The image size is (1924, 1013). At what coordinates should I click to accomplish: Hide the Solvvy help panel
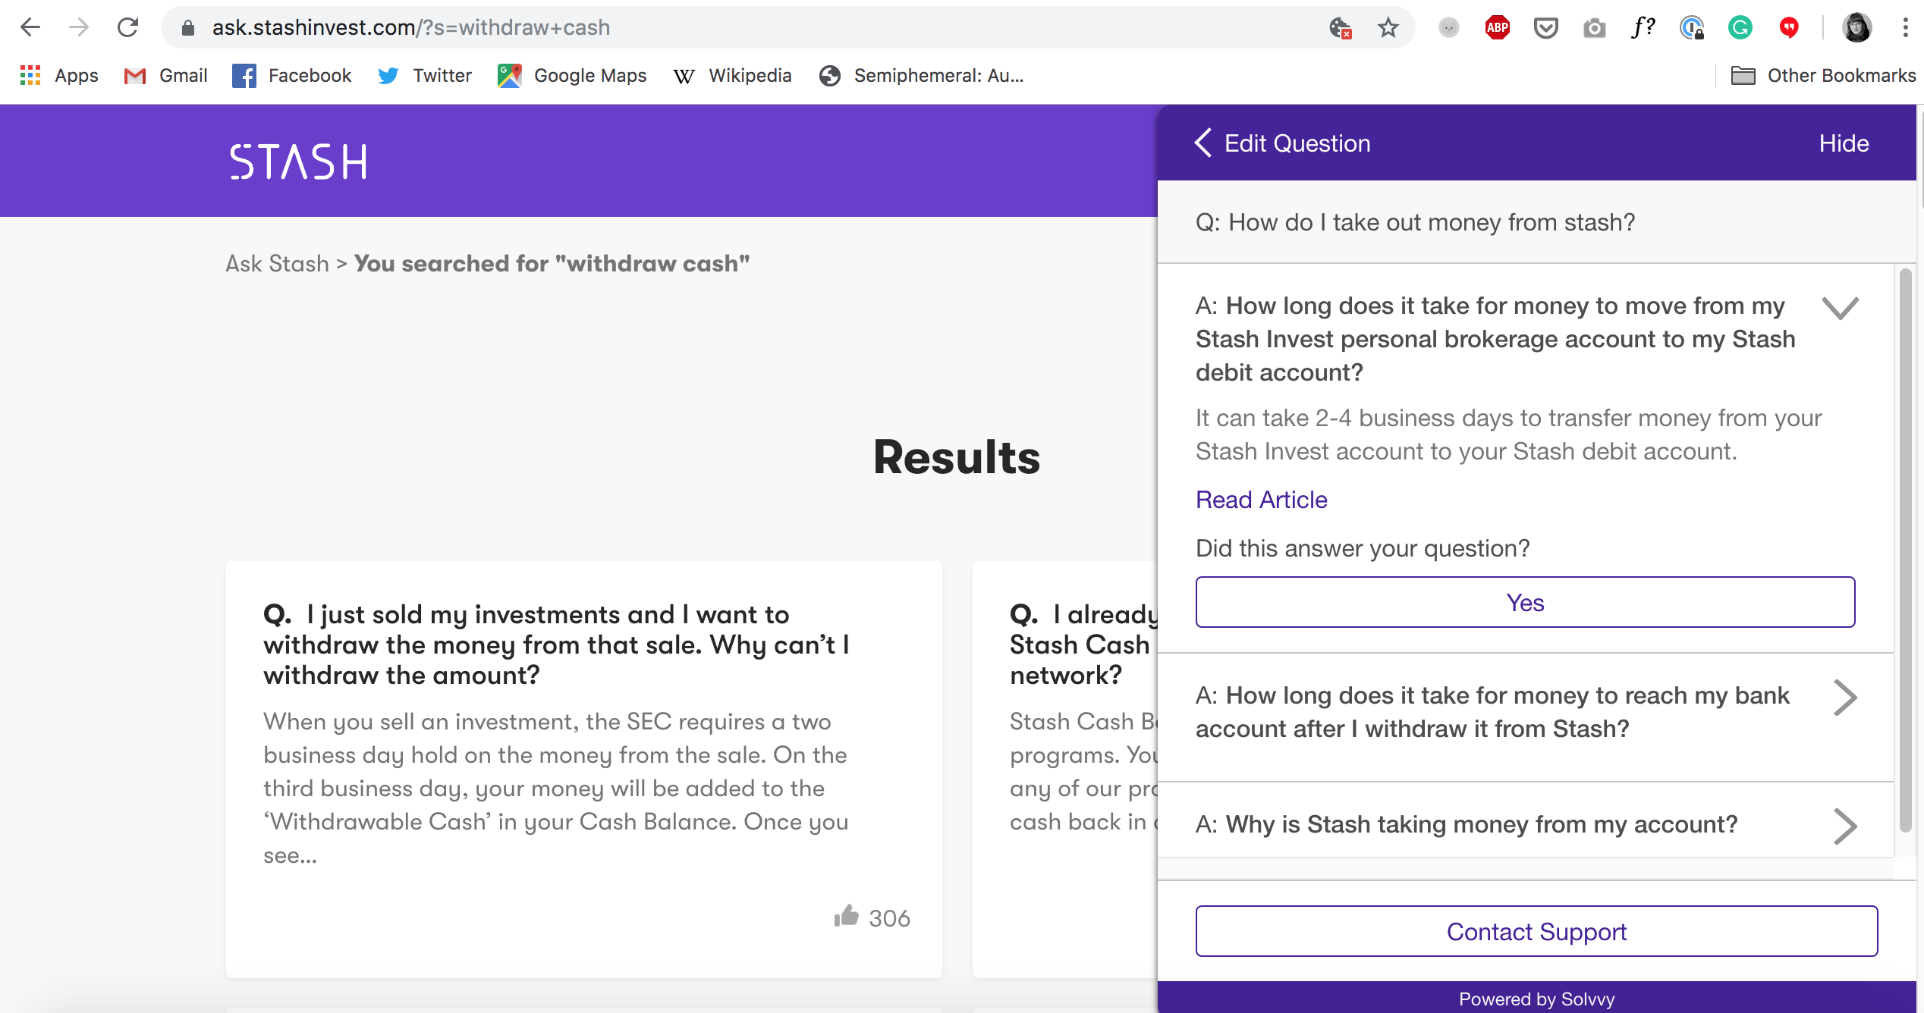coord(1843,143)
